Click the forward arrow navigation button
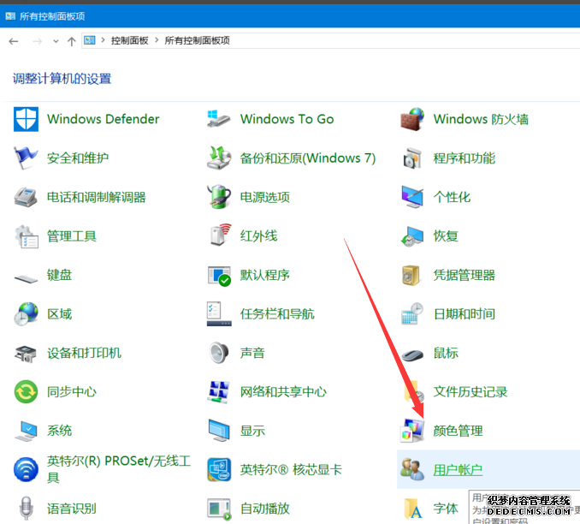 [37, 41]
